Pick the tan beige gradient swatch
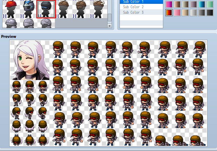The image size is (217, 151). click(185, 13)
